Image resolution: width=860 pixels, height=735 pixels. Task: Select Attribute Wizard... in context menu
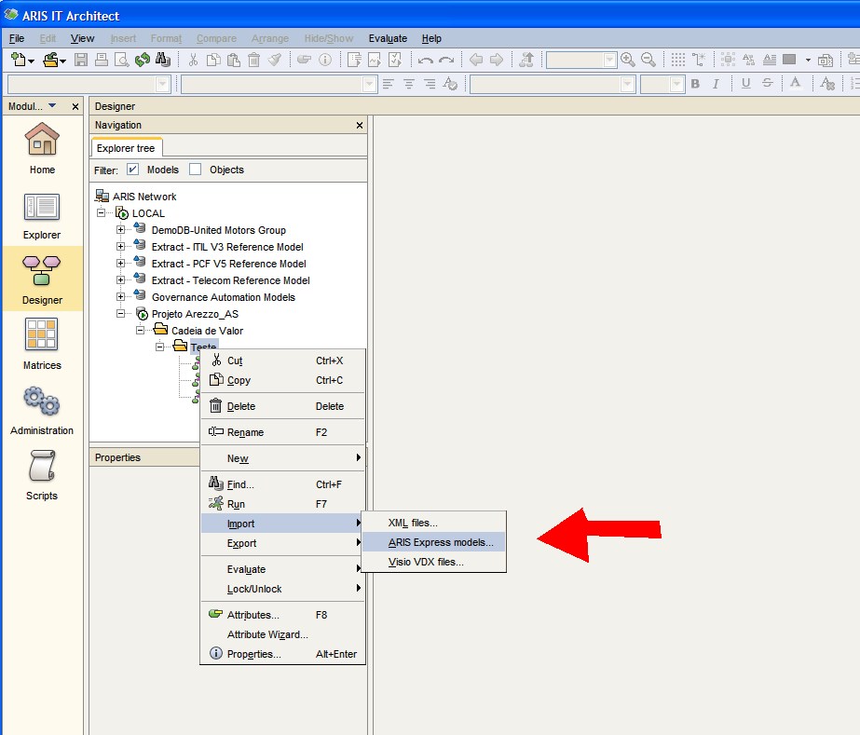[282, 634]
